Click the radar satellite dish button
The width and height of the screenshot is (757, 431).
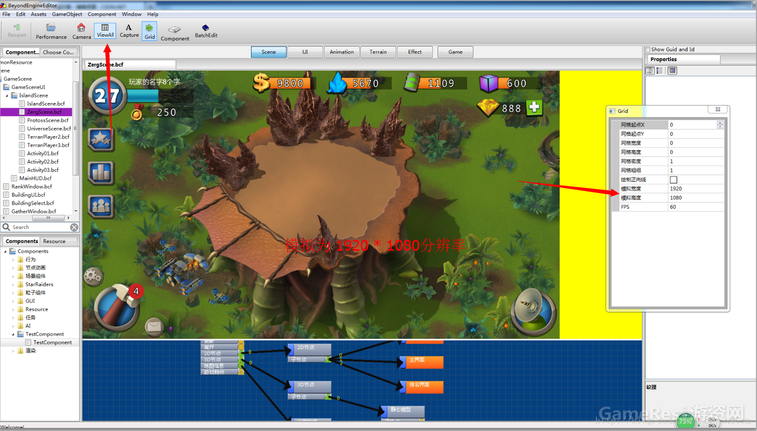coord(534,311)
